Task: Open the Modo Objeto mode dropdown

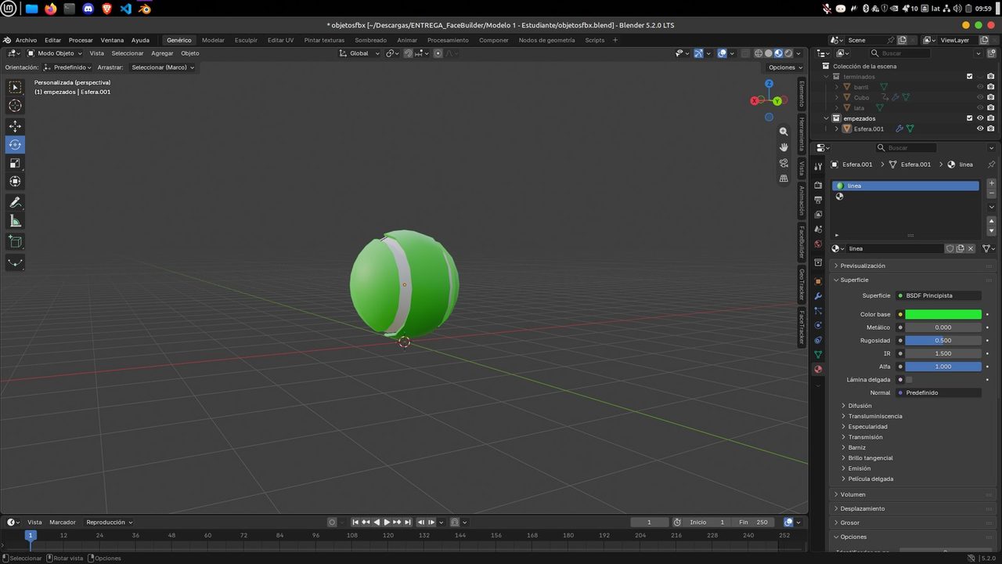Action: (x=56, y=53)
